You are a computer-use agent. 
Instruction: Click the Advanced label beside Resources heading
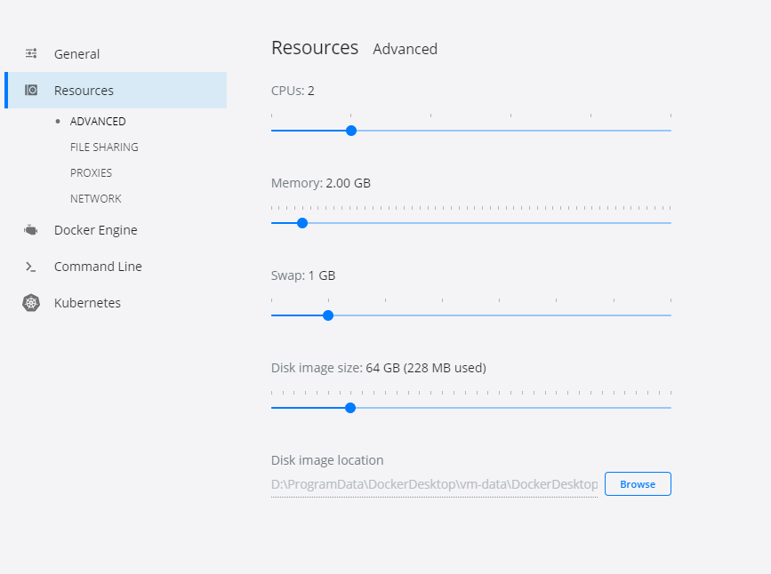[x=405, y=49]
